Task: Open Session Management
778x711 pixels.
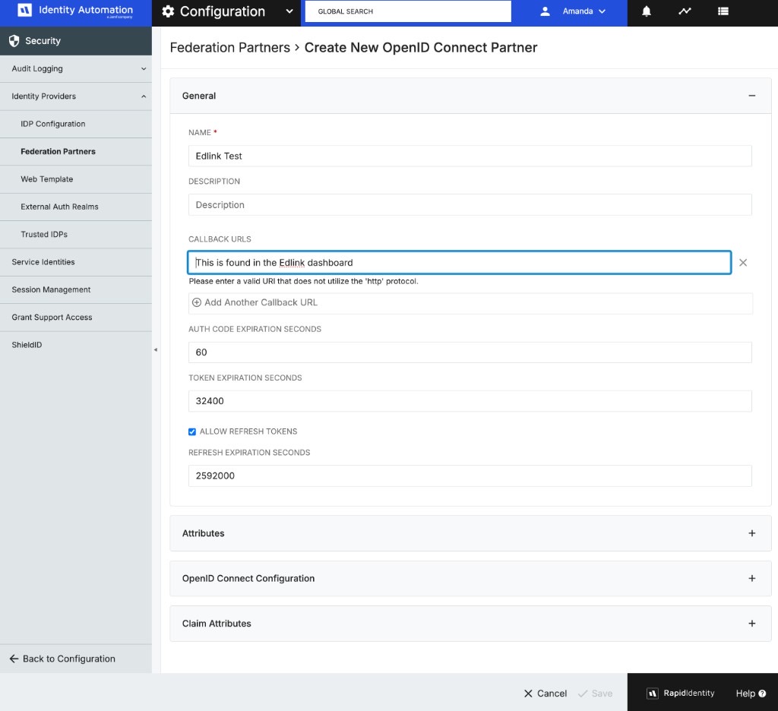Action: 76,289
